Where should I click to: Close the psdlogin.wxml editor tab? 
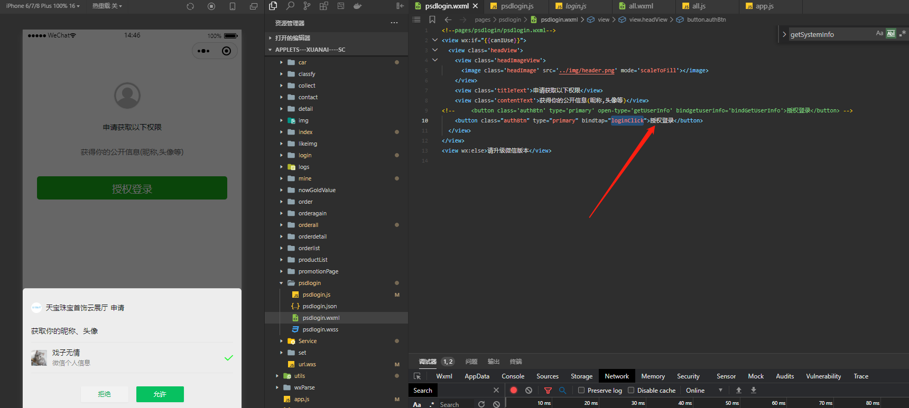(475, 6)
